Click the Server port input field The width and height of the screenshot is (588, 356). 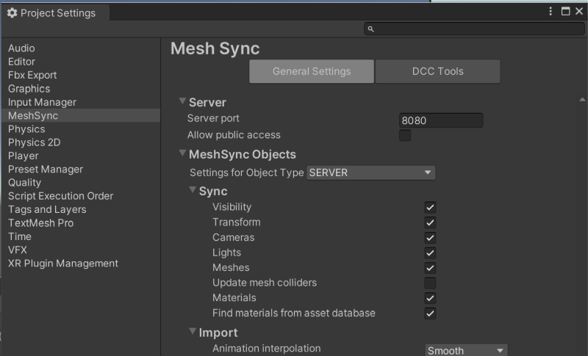(x=441, y=120)
